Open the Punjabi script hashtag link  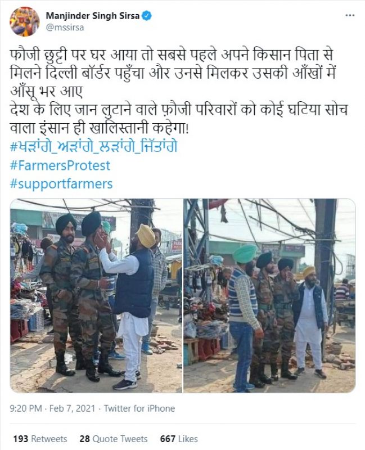click(x=93, y=146)
